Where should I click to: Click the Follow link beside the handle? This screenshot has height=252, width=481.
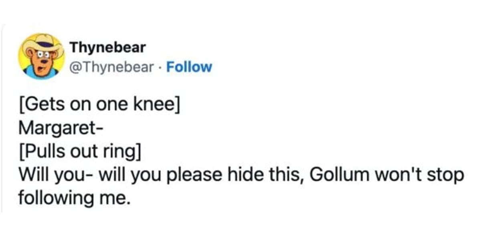189,67
